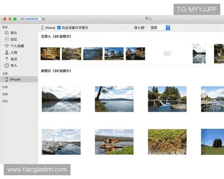Open the 导入到 图库 dropdown
Image resolution: width=224 pixels, height=179 pixels.
[159, 28]
